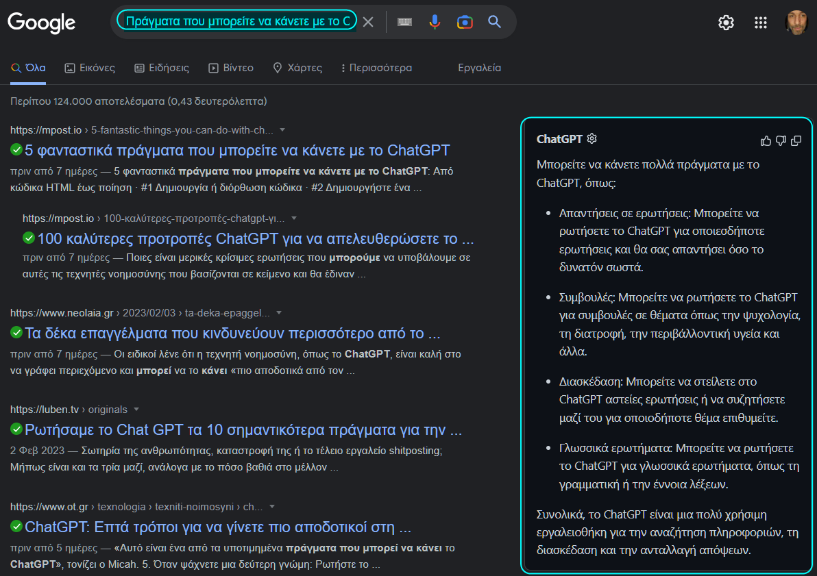Click the 'Απαντήσεις σε ερωτήσεις' bullet text

click(661, 240)
